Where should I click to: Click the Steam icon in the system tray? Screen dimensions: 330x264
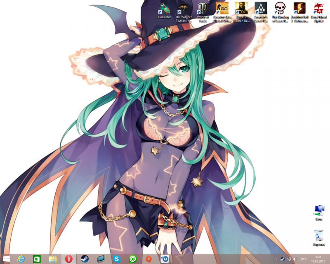pos(283,259)
